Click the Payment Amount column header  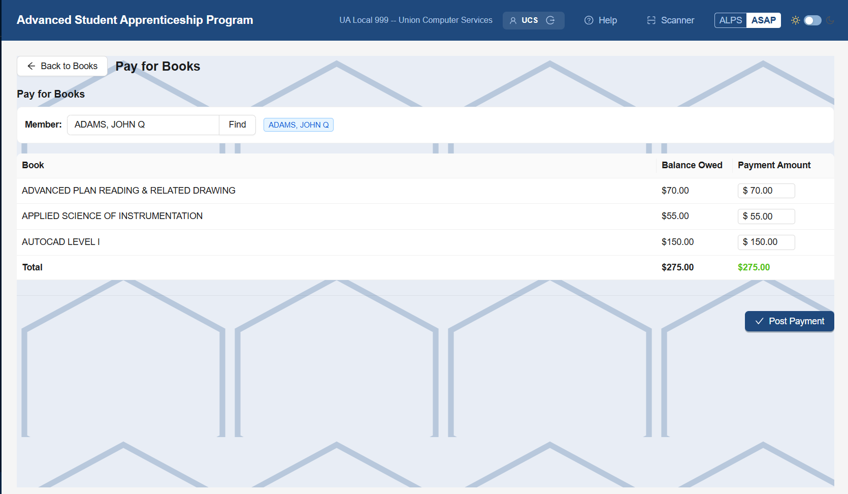(x=774, y=165)
